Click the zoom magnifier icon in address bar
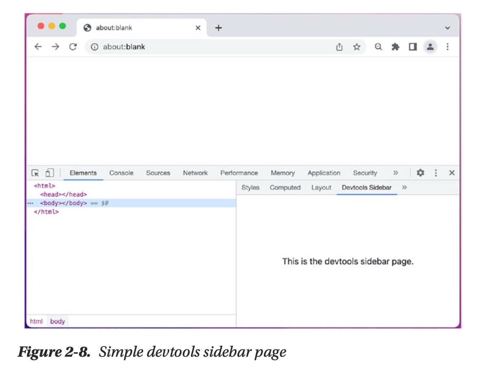504x375 pixels. click(x=378, y=47)
